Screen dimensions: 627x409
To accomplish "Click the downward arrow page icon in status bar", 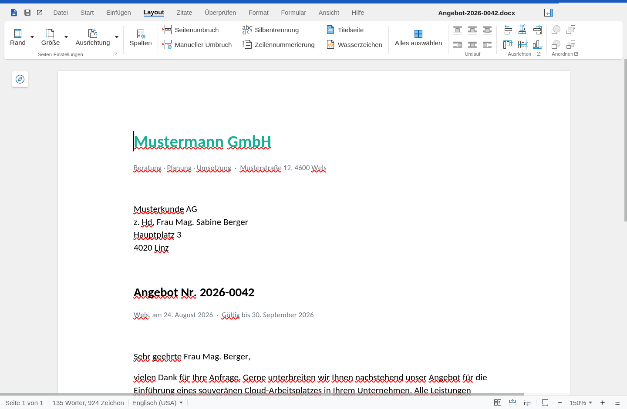I will [x=527, y=402].
